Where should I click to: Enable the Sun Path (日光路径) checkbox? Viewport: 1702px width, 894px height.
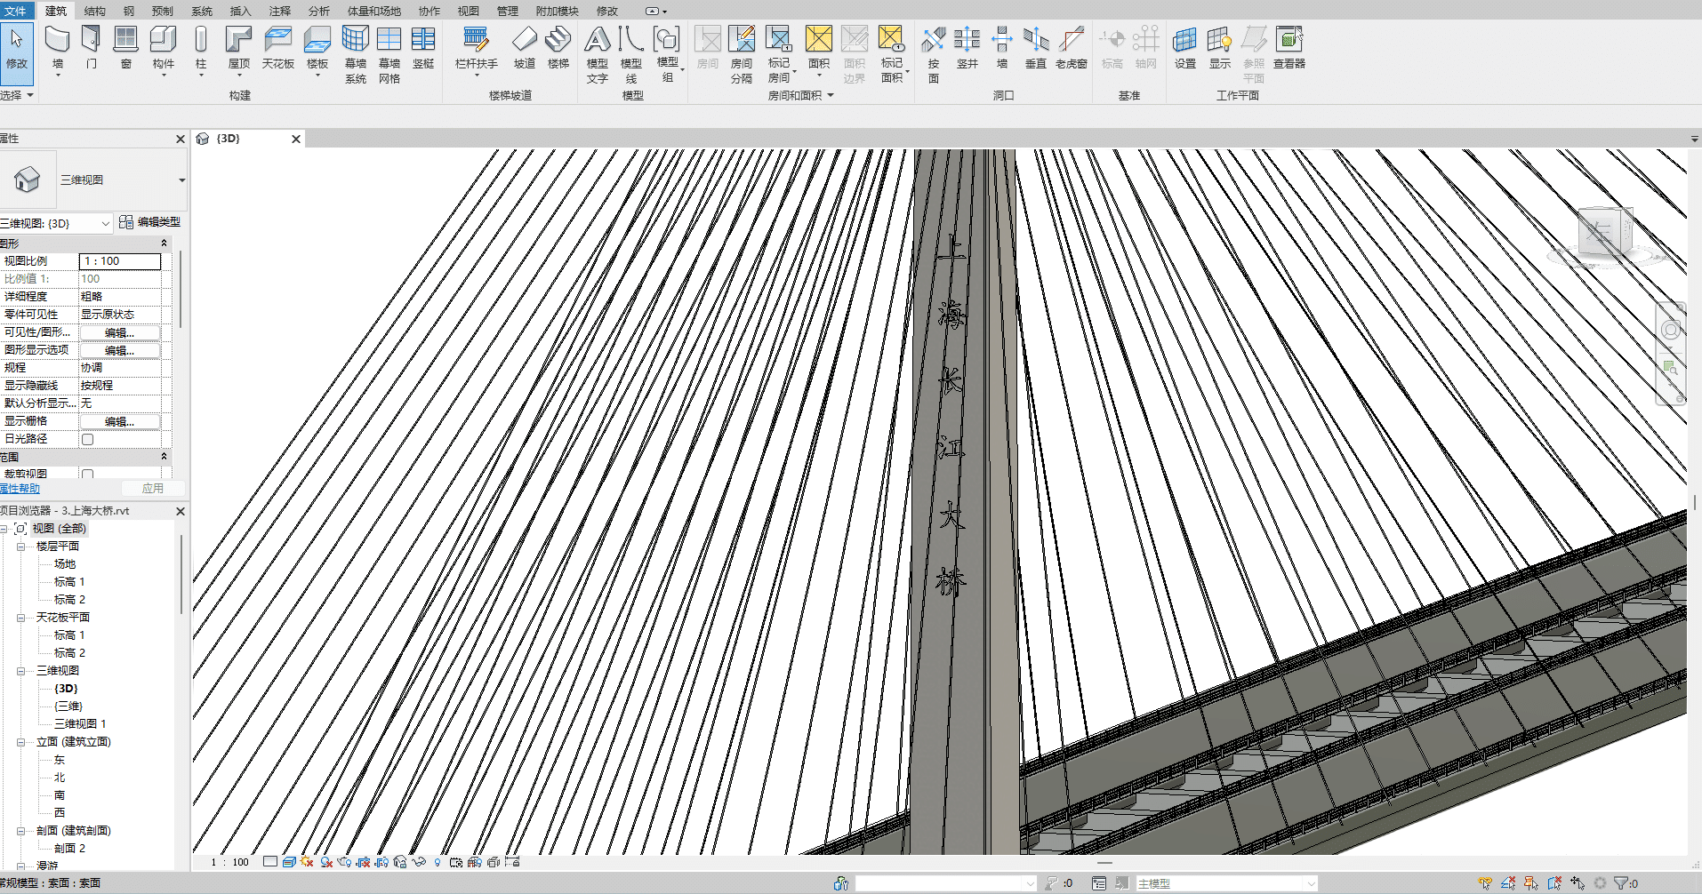tap(87, 439)
